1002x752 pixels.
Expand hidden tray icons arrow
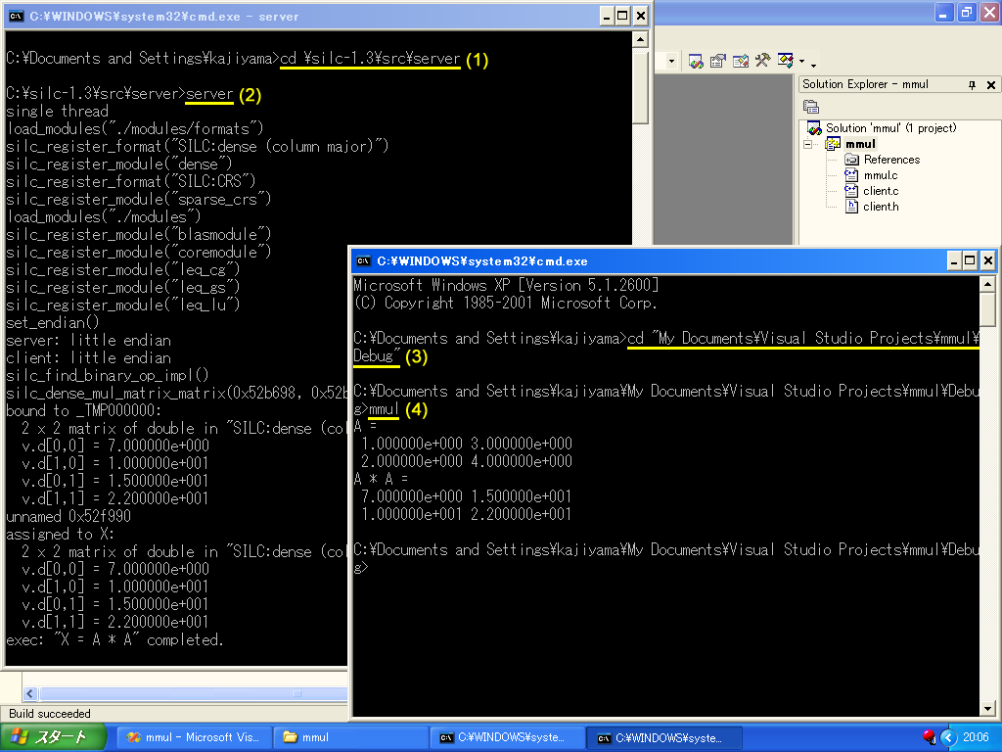947,738
